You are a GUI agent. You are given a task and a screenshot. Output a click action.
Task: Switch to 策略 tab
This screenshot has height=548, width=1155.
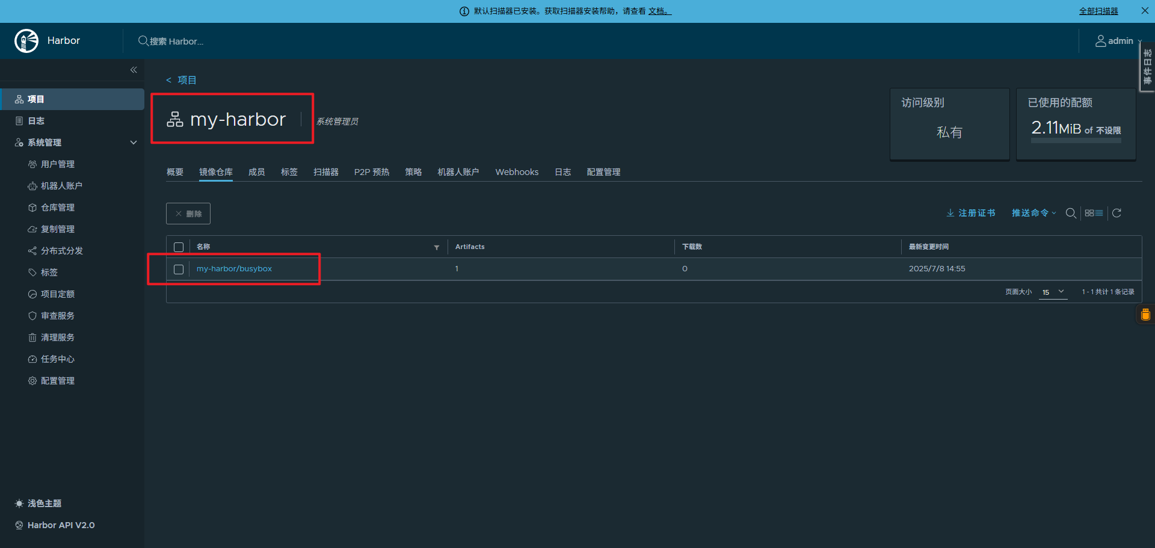[x=413, y=172]
